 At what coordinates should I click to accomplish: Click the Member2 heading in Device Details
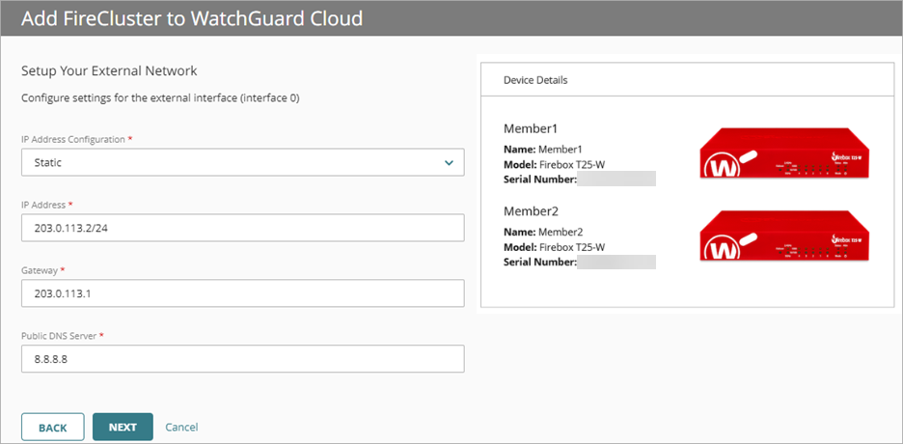point(531,210)
